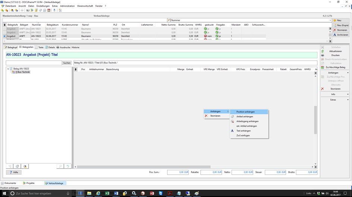Click the paperclip icon in the top toolbar

40,10
